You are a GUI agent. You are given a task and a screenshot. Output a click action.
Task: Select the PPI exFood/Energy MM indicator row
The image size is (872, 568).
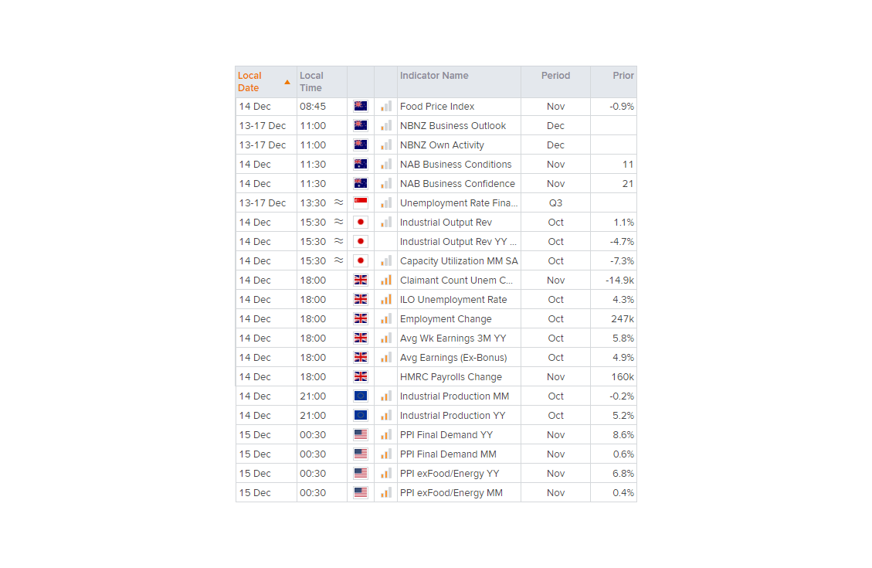point(451,493)
